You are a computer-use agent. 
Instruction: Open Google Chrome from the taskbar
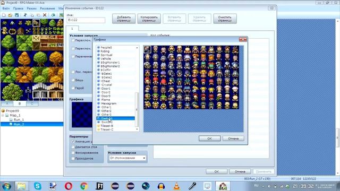tap(84, 186)
